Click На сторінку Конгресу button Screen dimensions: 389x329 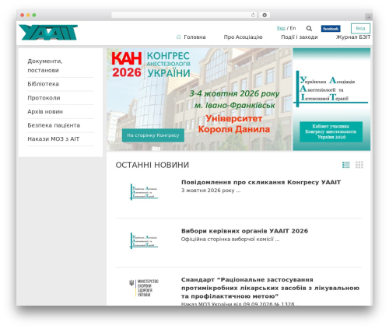click(x=153, y=135)
